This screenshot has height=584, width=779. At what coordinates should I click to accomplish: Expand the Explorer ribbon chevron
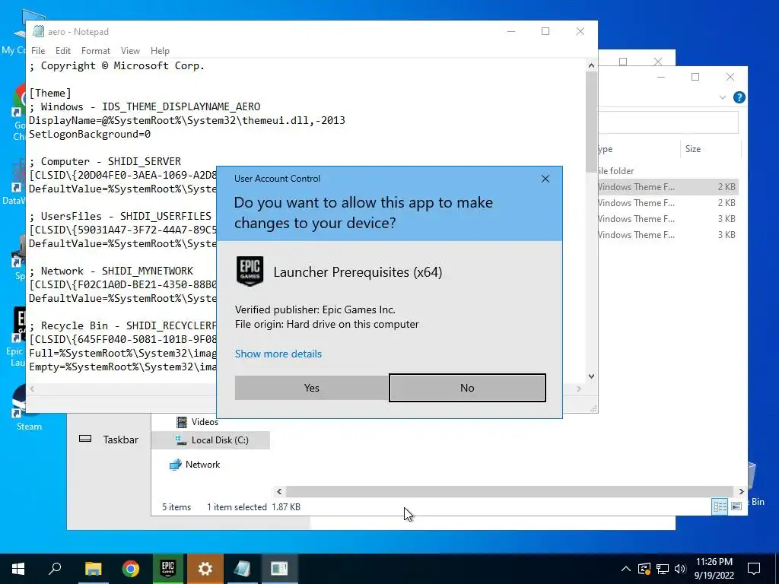(723, 97)
